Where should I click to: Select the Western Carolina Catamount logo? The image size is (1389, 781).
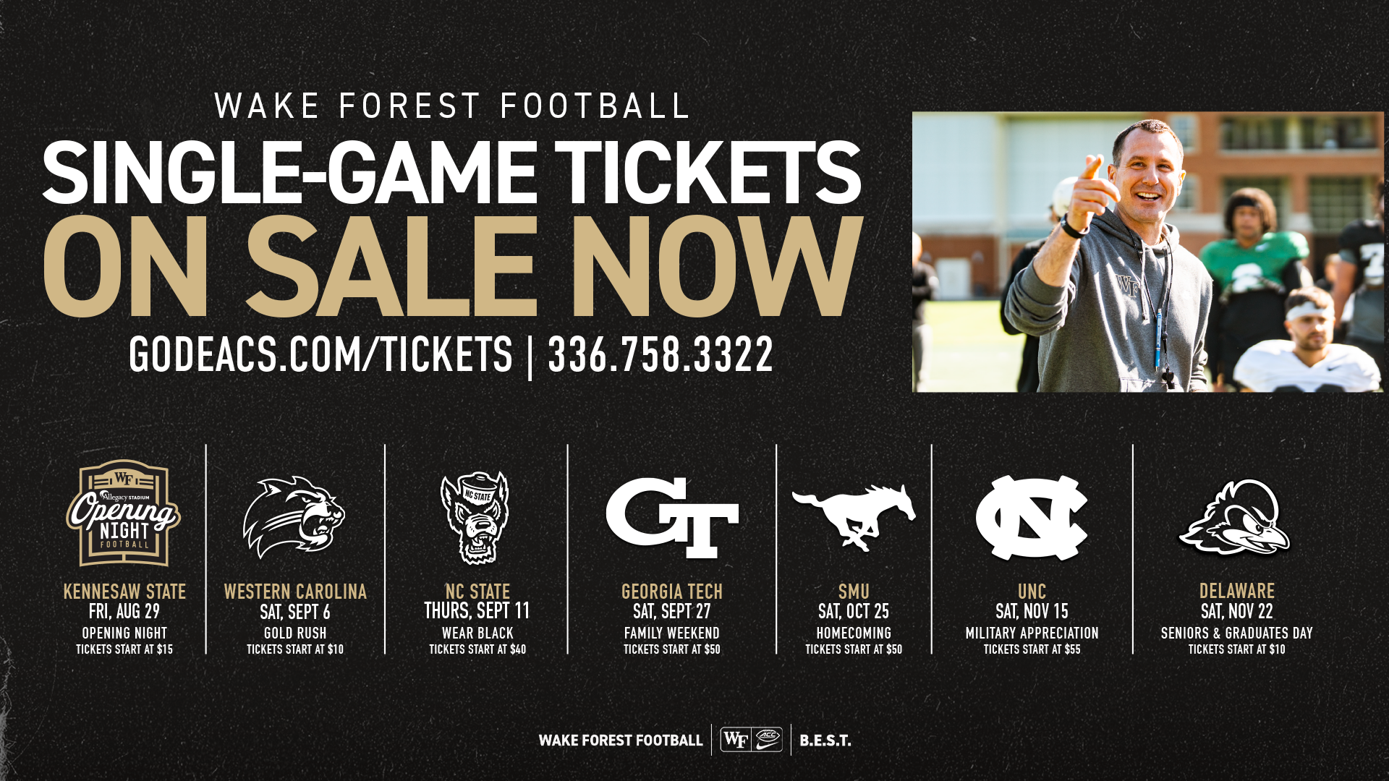(294, 517)
